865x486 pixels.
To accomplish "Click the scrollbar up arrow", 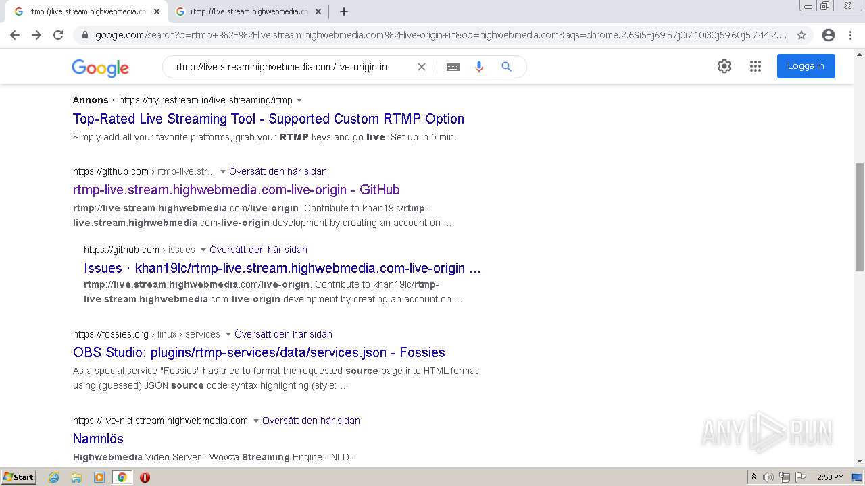I will point(860,55).
